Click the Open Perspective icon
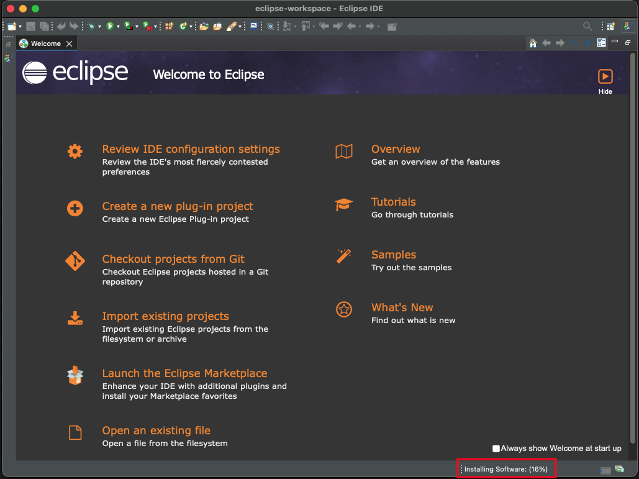The image size is (639, 479). tap(610, 27)
